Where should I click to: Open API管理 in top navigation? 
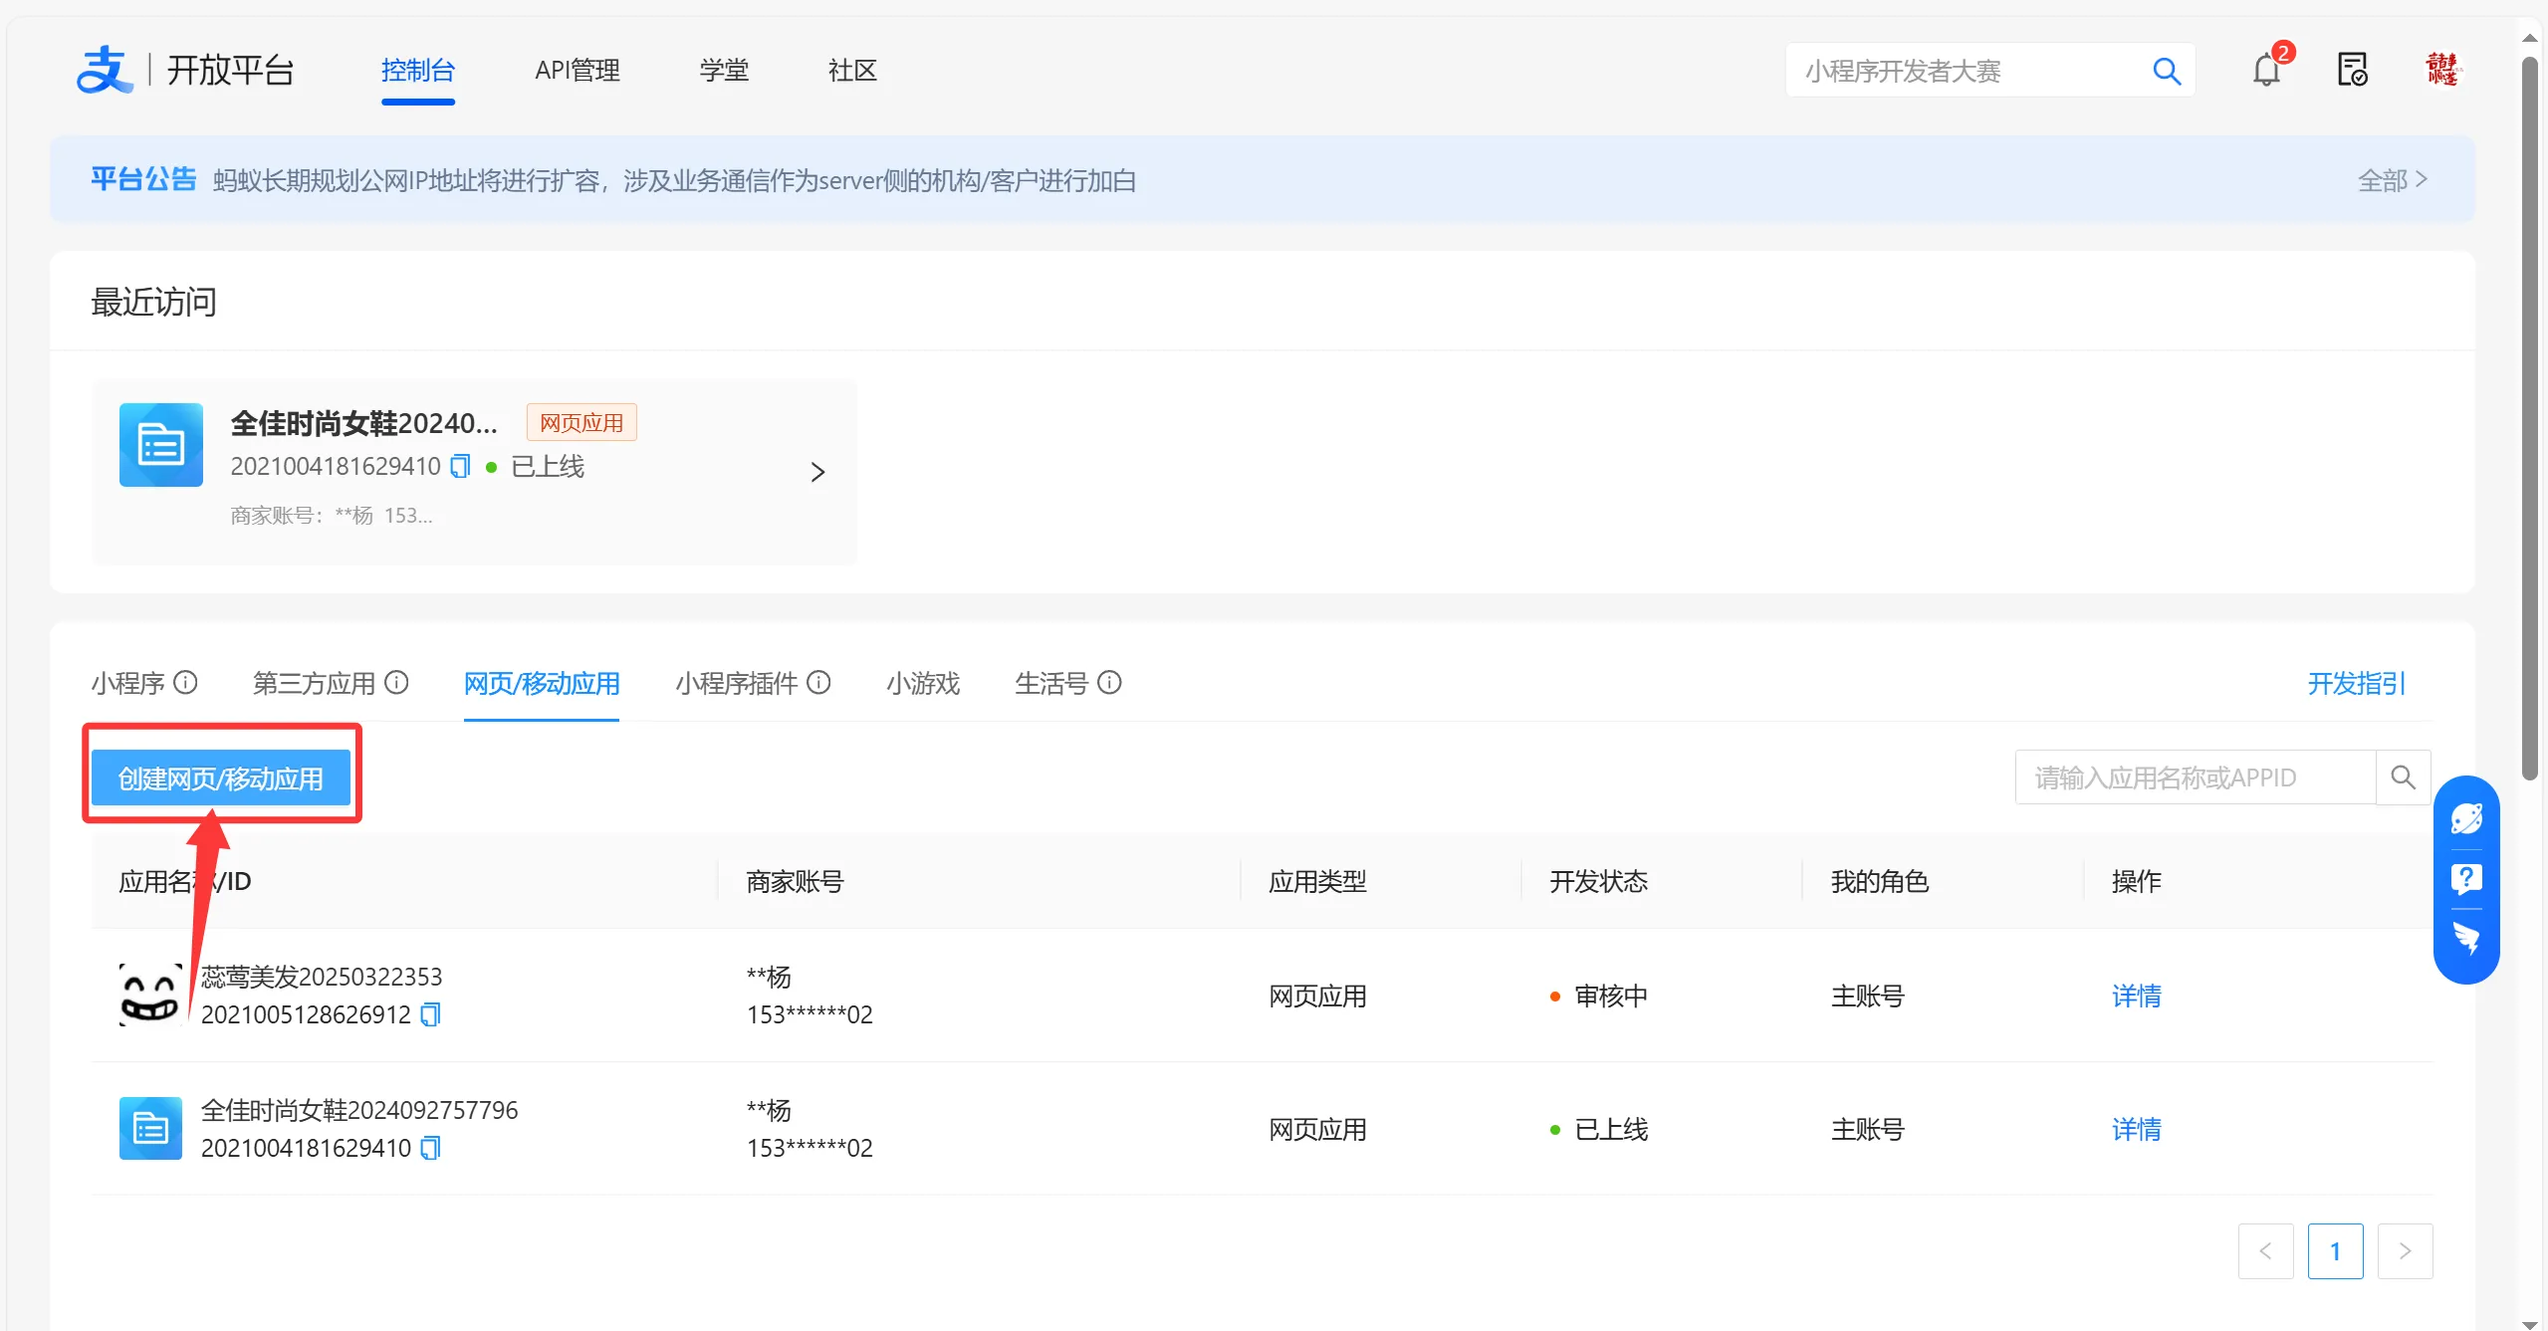point(578,71)
